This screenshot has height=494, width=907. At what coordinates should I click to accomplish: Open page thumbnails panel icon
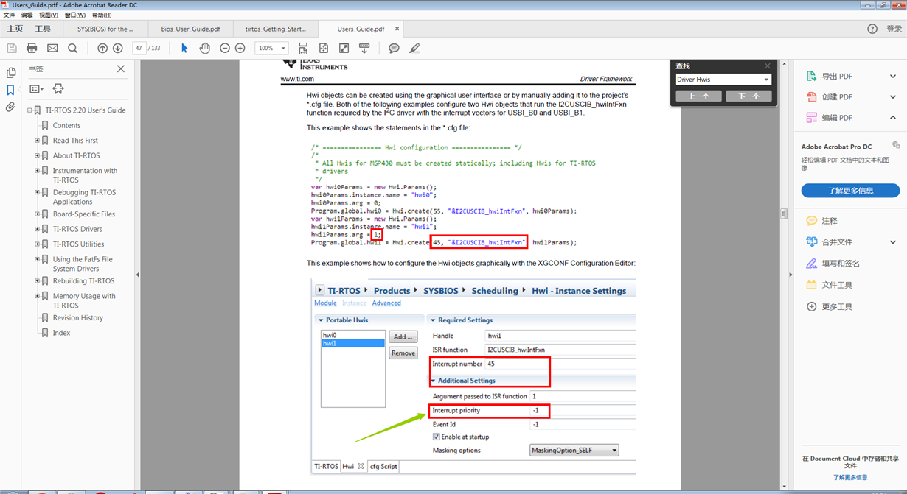tap(10, 73)
